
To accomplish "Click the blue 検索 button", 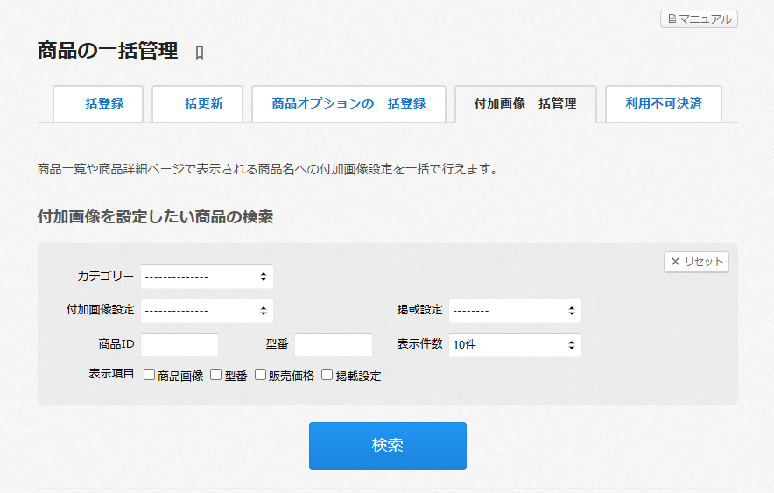I will (x=388, y=446).
